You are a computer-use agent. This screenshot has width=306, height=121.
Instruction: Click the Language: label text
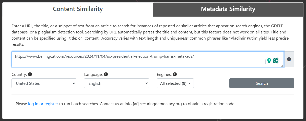tap(93, 75)
